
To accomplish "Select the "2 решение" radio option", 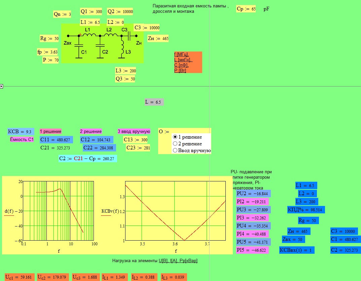I will tap(175, 144).
